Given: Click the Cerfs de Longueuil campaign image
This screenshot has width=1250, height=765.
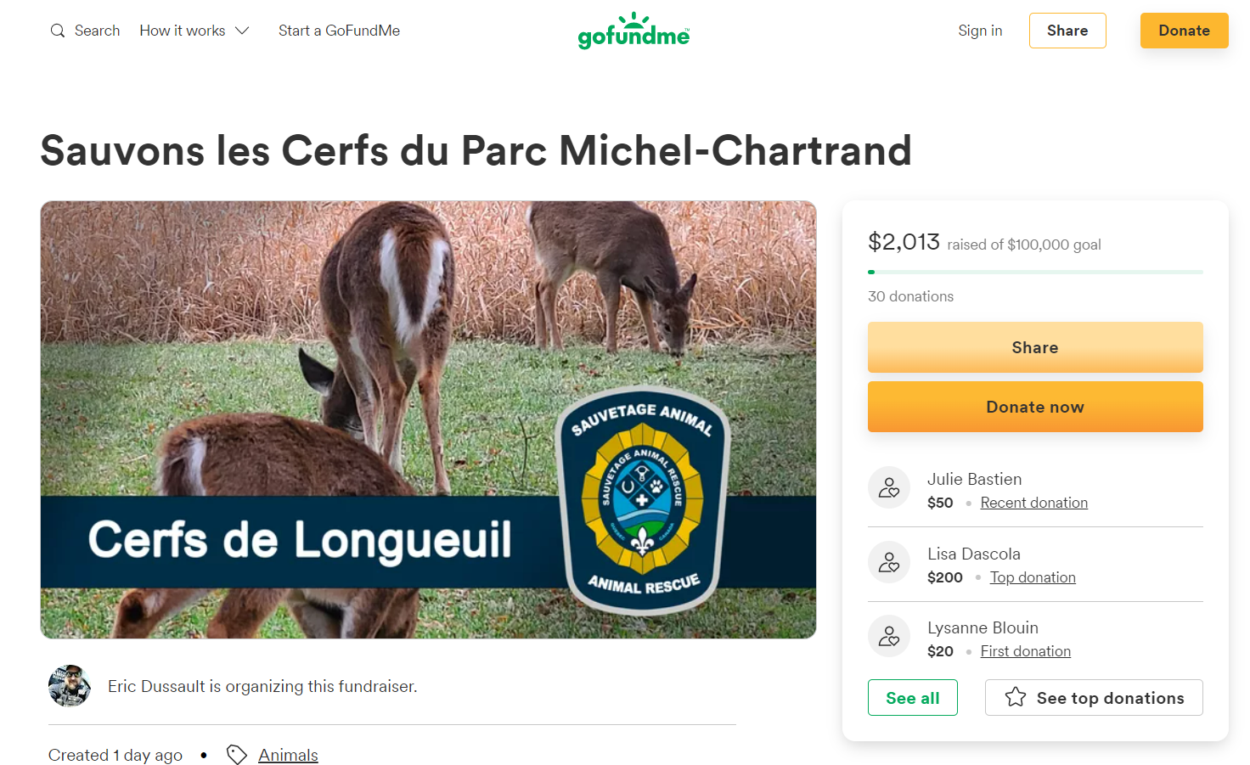Looking at the screenshot, I should tap(428, 419).
